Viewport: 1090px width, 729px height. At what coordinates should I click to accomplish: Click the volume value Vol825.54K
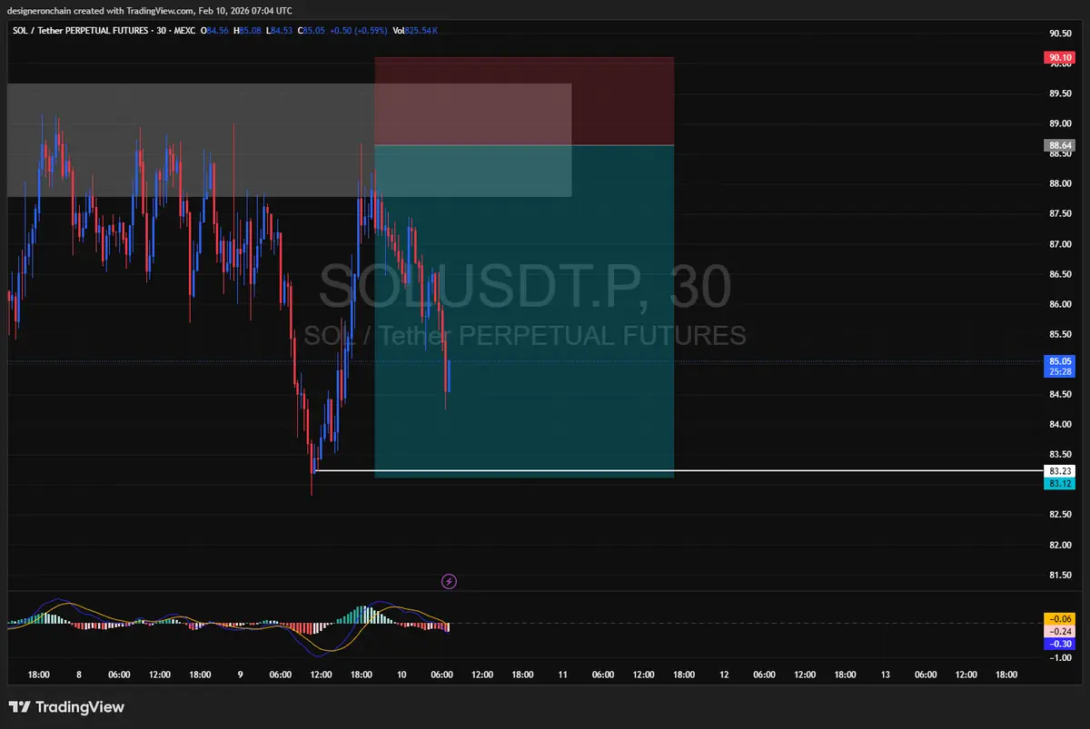coord(415,30)
